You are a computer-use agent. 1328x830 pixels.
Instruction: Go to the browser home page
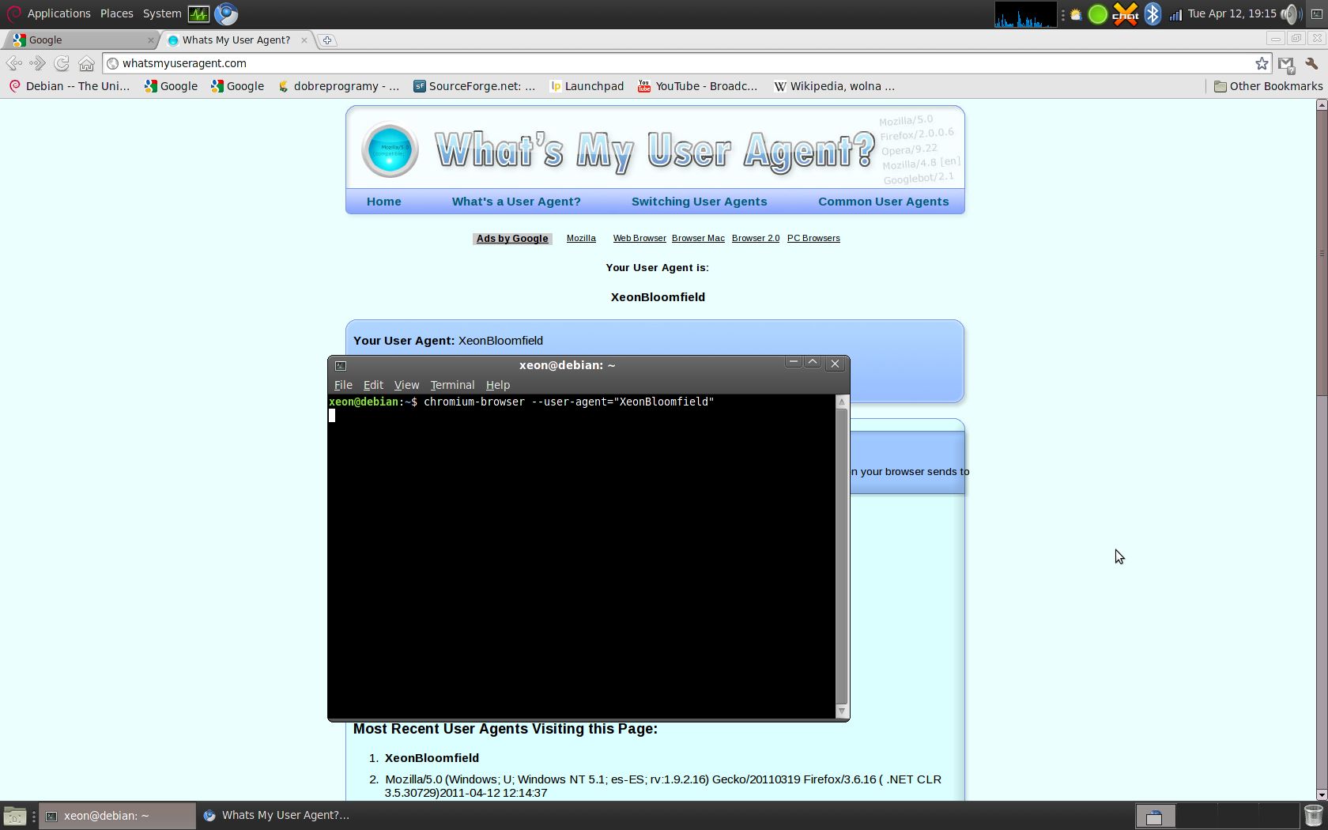click(x=87, y=63)
